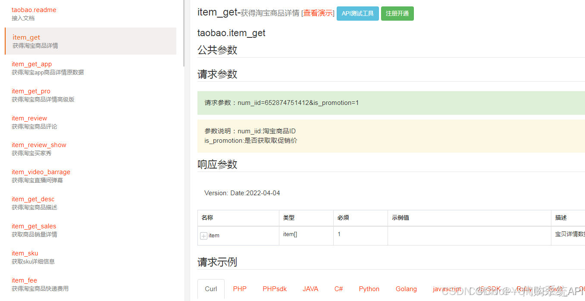Open item_get_pro in the sidebar
The width and height of the screenshot is (585, 301).
(31, 91)
